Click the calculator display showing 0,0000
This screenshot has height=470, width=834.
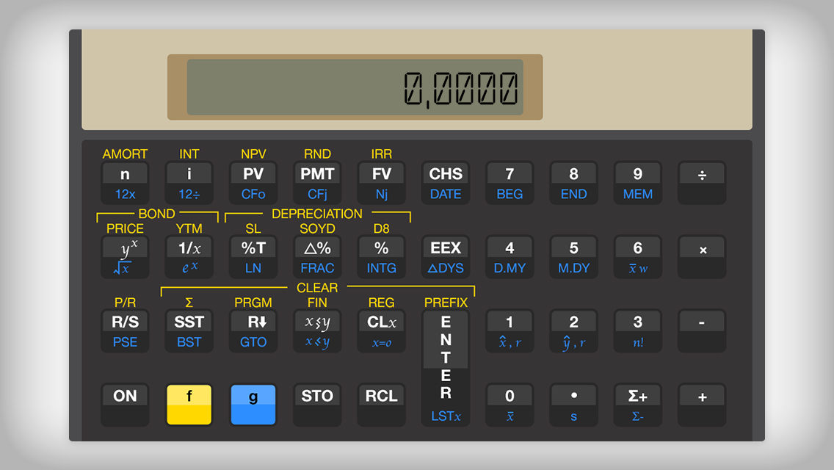pyautogui.click(x=355, y=87)
